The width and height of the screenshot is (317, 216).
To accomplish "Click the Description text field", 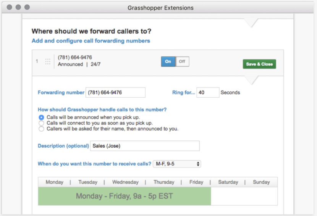I will (144, 146).
